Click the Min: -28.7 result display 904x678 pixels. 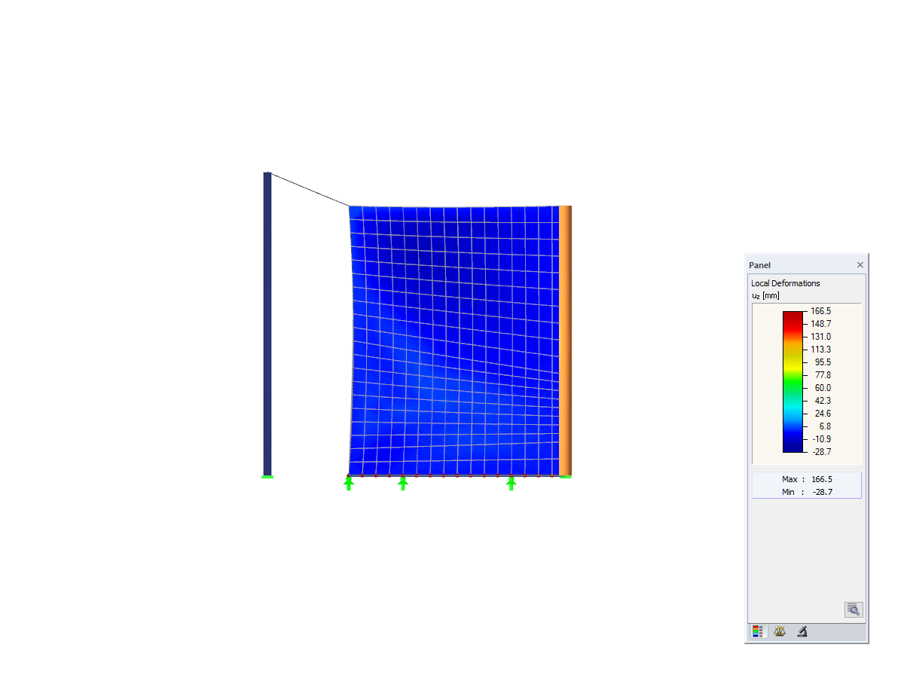point(806,491)
